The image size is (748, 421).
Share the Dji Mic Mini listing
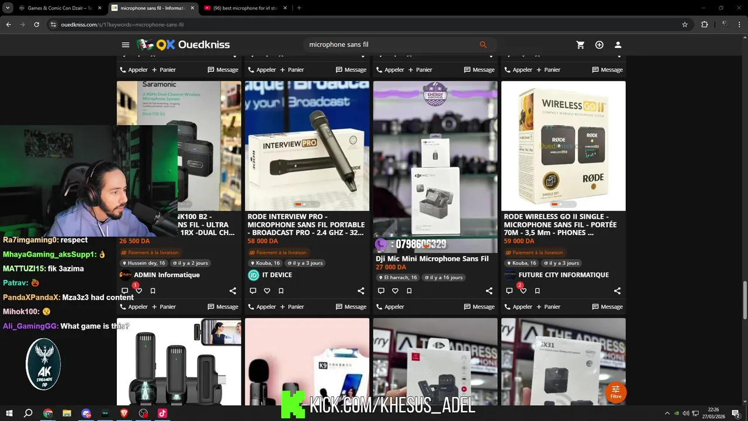tap(489, 291)
